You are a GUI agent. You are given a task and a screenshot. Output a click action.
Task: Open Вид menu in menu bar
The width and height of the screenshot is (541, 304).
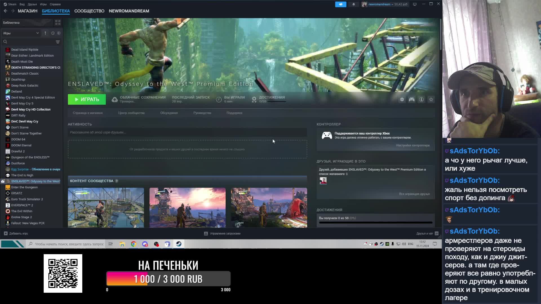coord(22,4)
